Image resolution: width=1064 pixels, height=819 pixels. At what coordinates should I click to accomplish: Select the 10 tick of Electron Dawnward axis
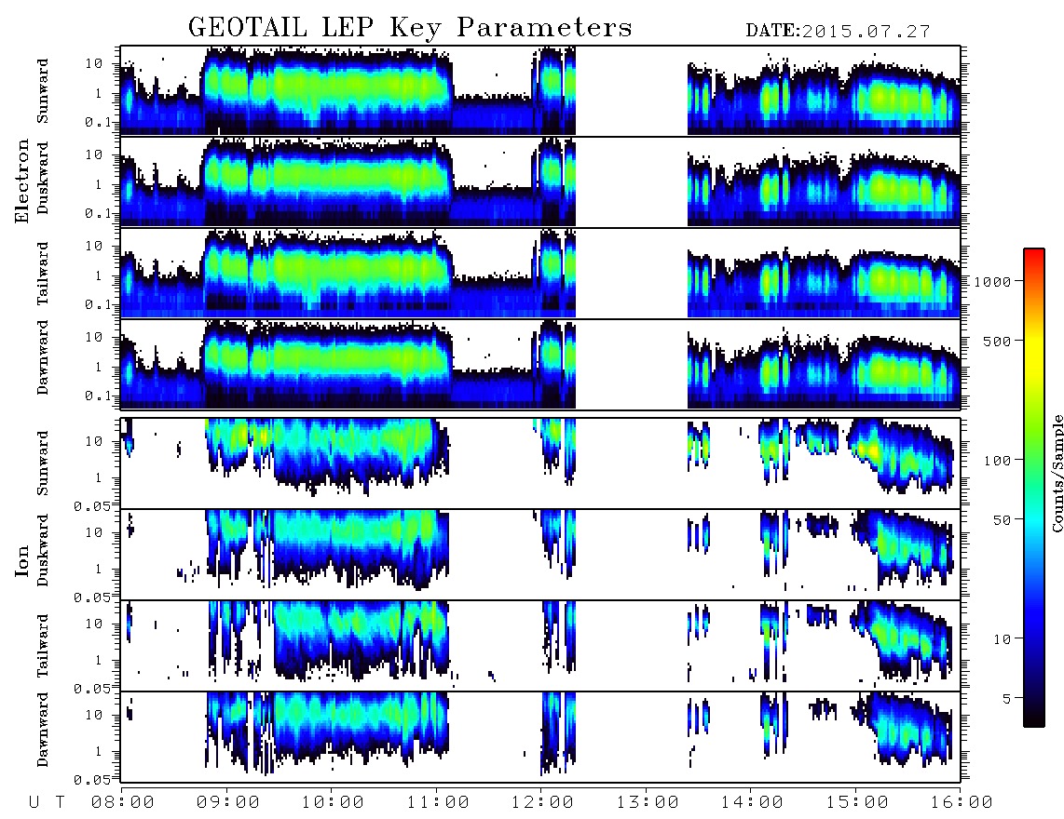tap(94, 336)
